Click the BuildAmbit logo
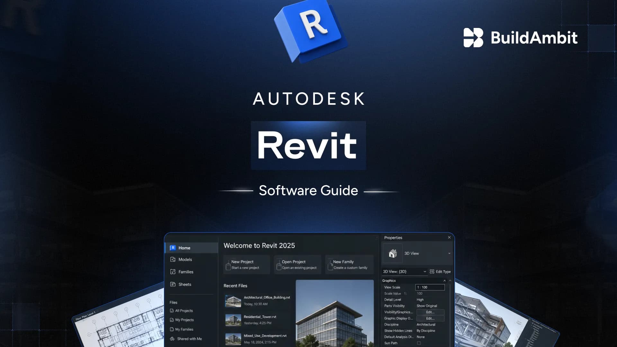This screenshot has width=617, height=347. coord(520,38)
